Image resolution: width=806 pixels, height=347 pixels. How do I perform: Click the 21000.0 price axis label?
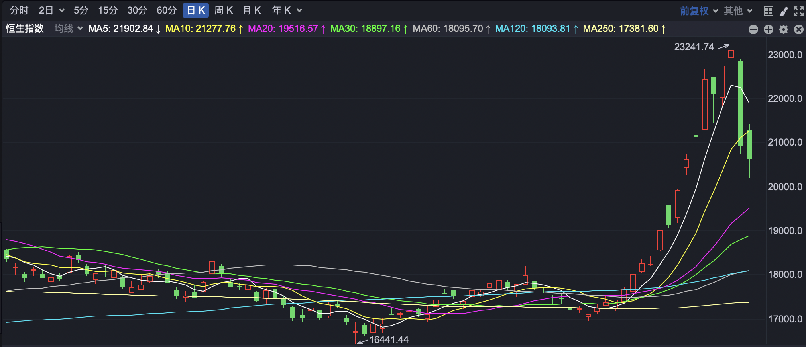[x=785, y=142]
